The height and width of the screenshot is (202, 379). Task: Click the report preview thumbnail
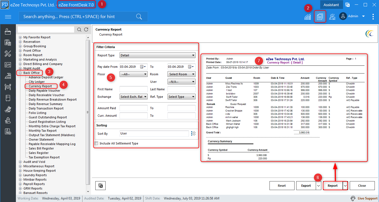[x=284, y=108]
